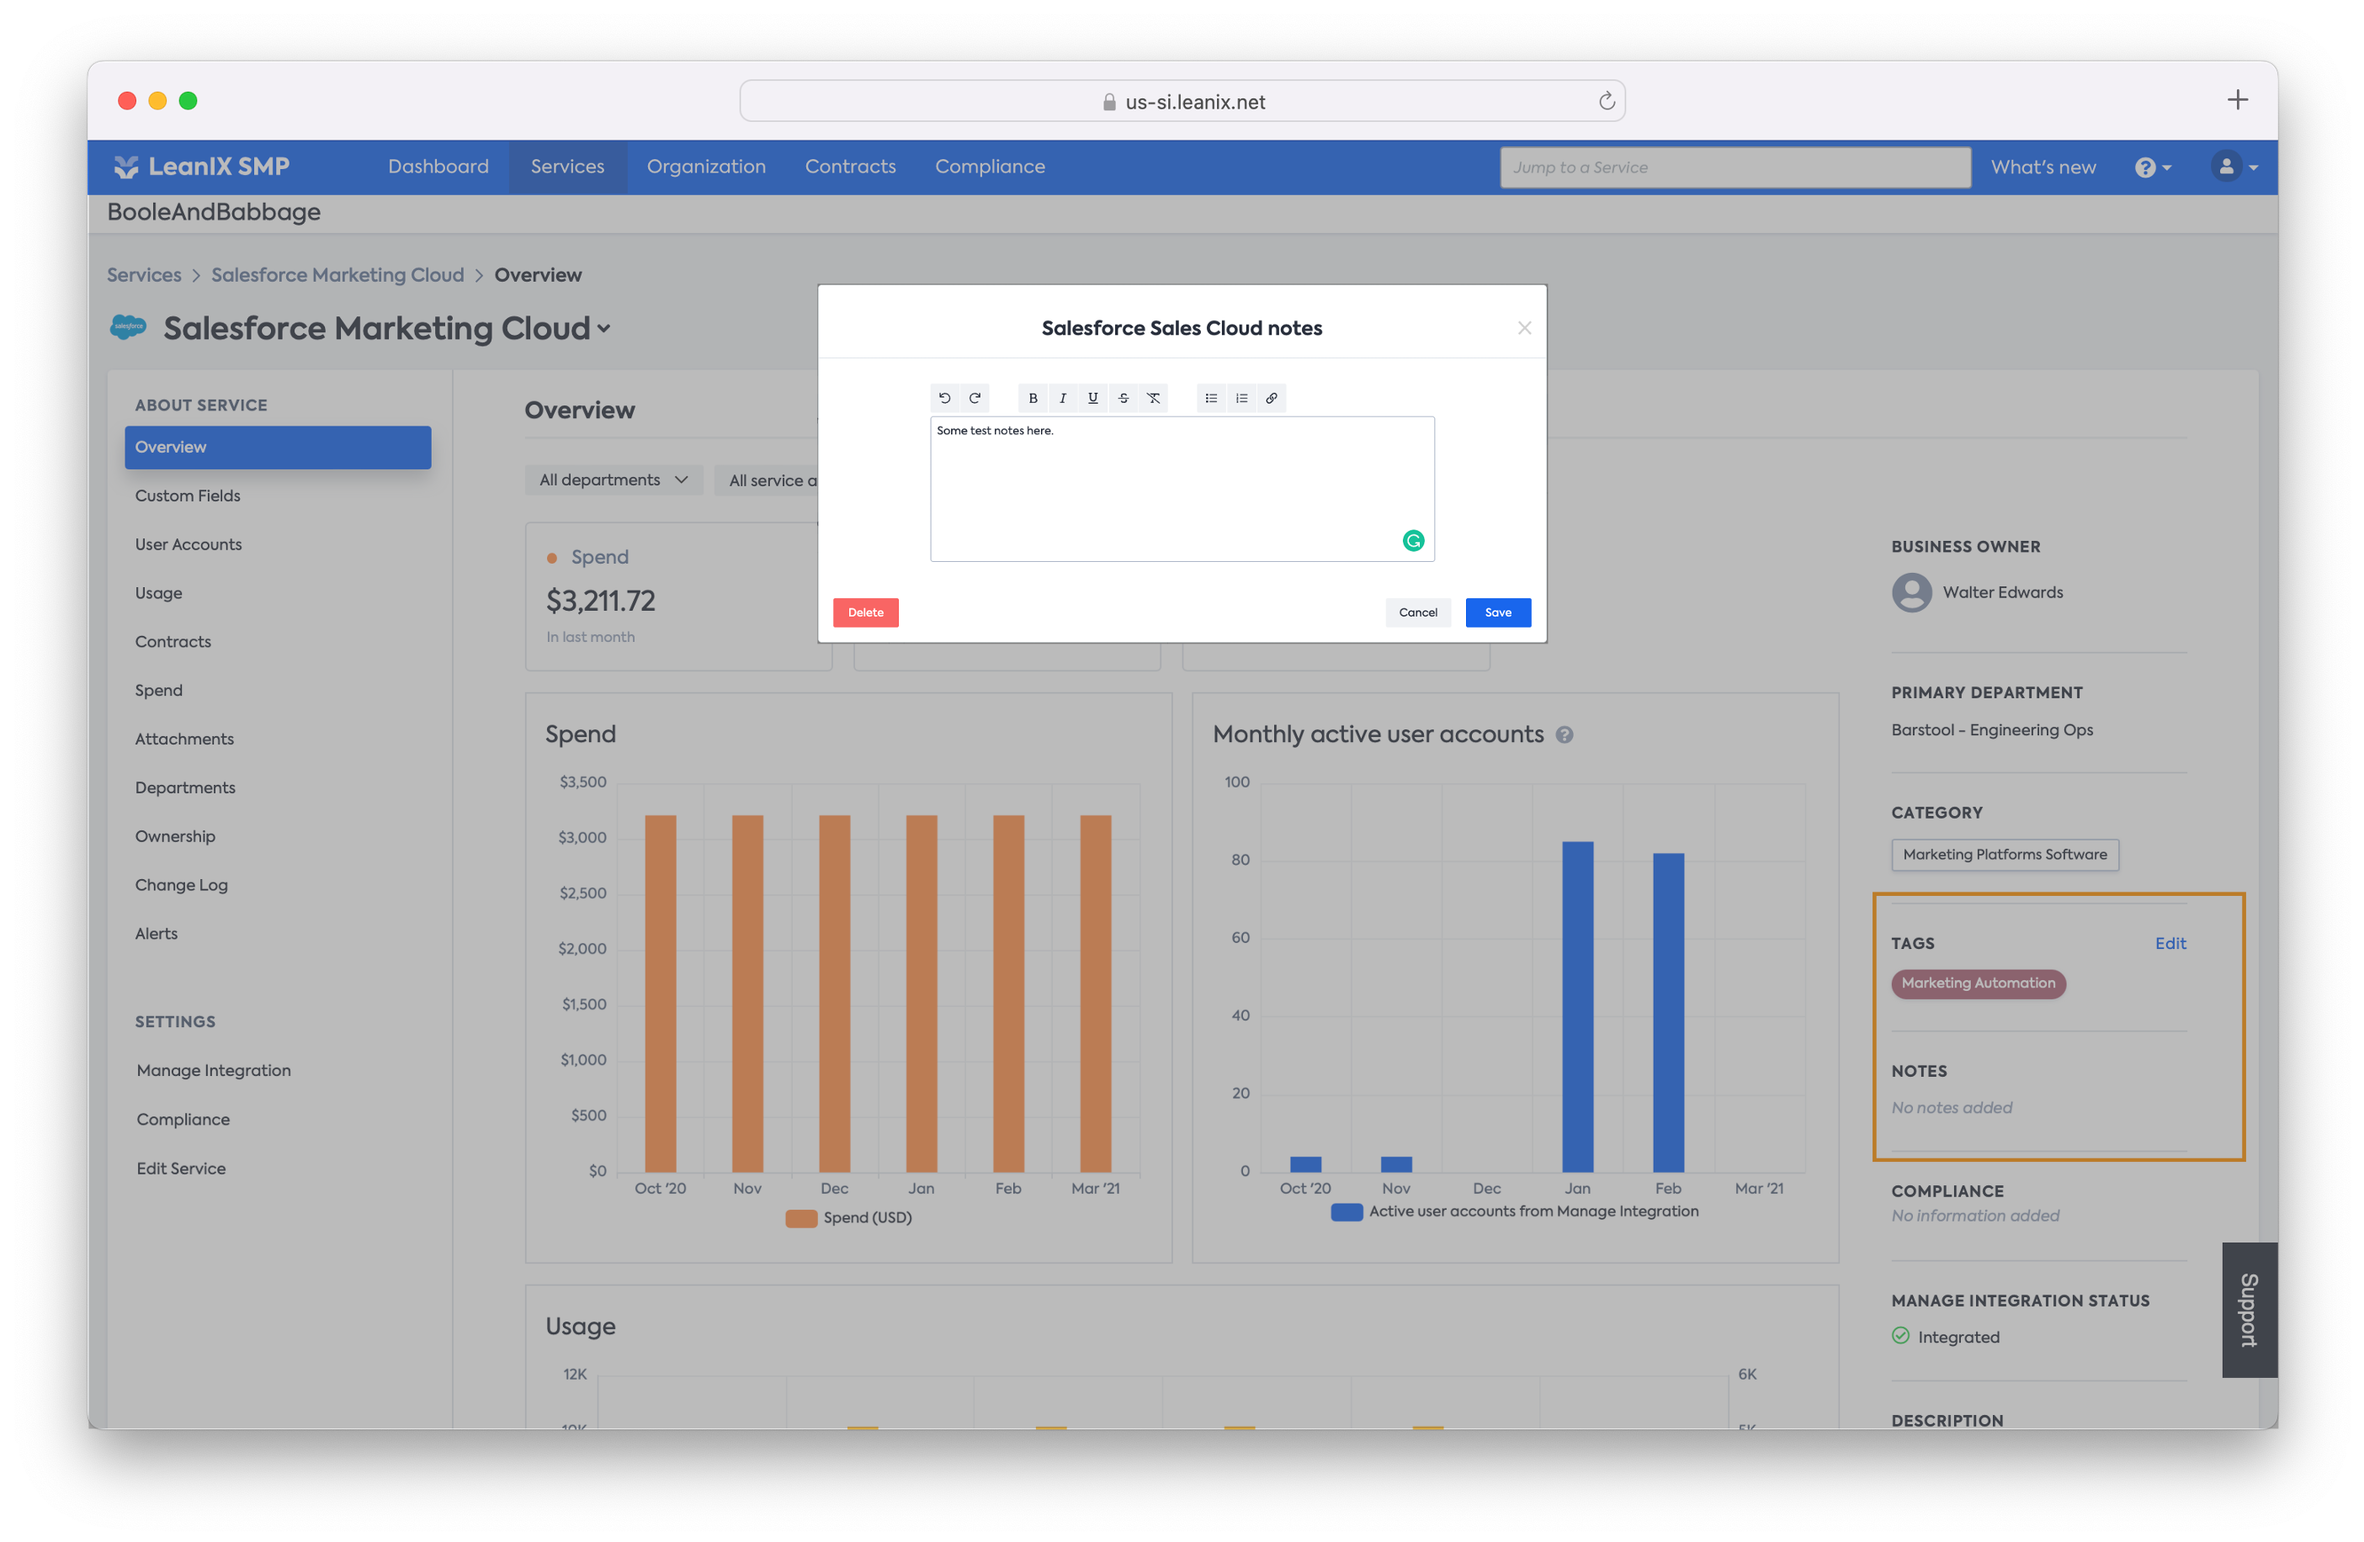Expand the All service accounts dropdown
The image size is (2364, 1542).
[767, 480]
